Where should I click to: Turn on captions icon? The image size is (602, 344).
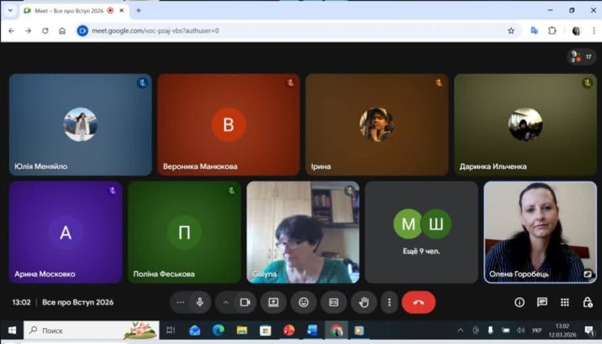[334, 302]
